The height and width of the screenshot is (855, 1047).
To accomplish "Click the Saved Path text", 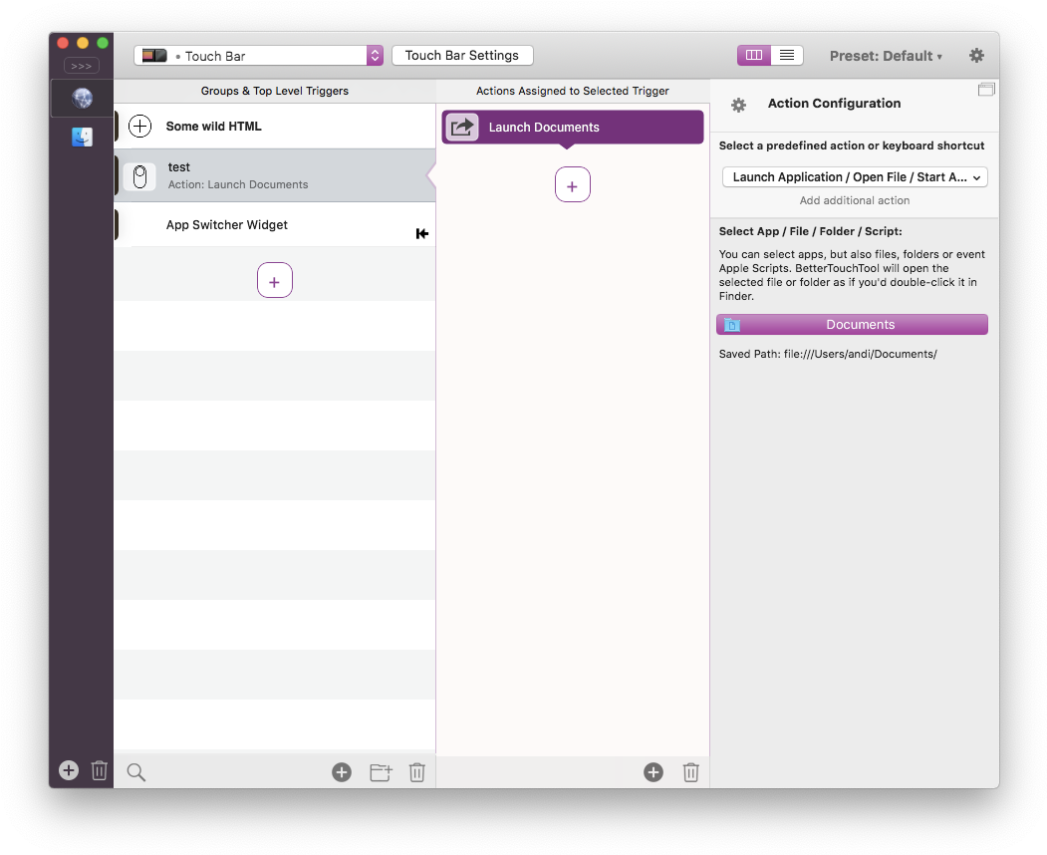I will pyautogui.click(x=828, y=354).
